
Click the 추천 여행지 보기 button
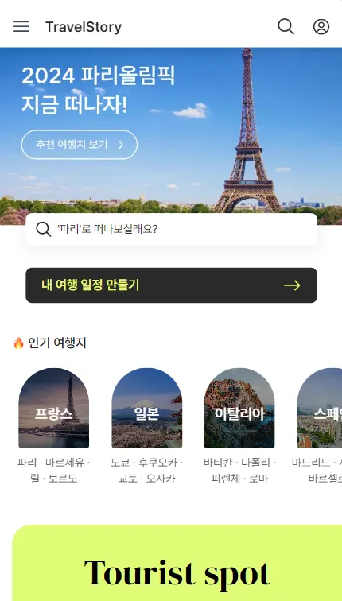80,145
